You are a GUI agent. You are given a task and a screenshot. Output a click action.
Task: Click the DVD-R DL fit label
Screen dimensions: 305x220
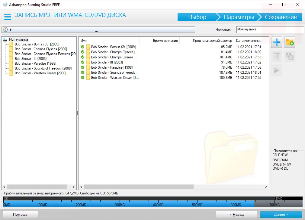(280, 169)
